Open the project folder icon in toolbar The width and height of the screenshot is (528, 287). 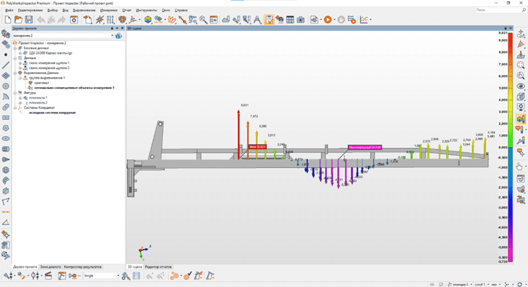18,19
